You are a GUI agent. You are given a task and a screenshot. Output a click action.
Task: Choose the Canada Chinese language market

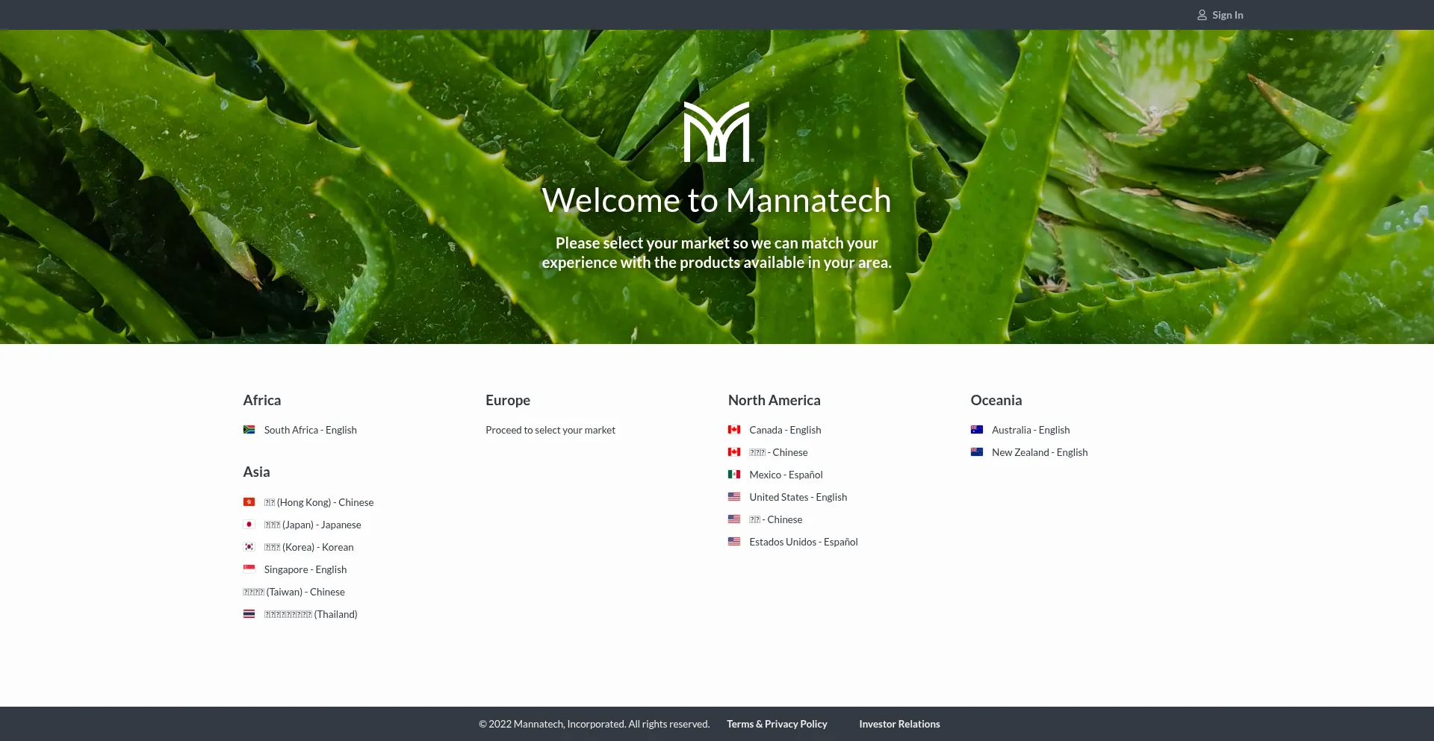(x=778, y=452)
